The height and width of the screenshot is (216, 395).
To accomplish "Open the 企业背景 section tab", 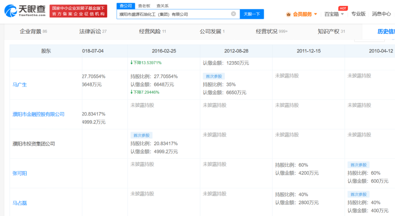I will [33, 31].
